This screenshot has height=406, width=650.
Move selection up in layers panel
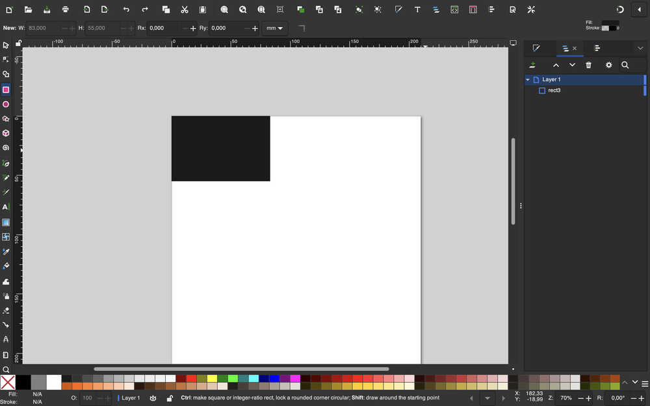556,65
